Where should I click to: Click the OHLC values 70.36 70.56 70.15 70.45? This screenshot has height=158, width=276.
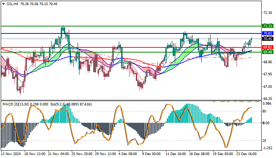click(39, 4)
